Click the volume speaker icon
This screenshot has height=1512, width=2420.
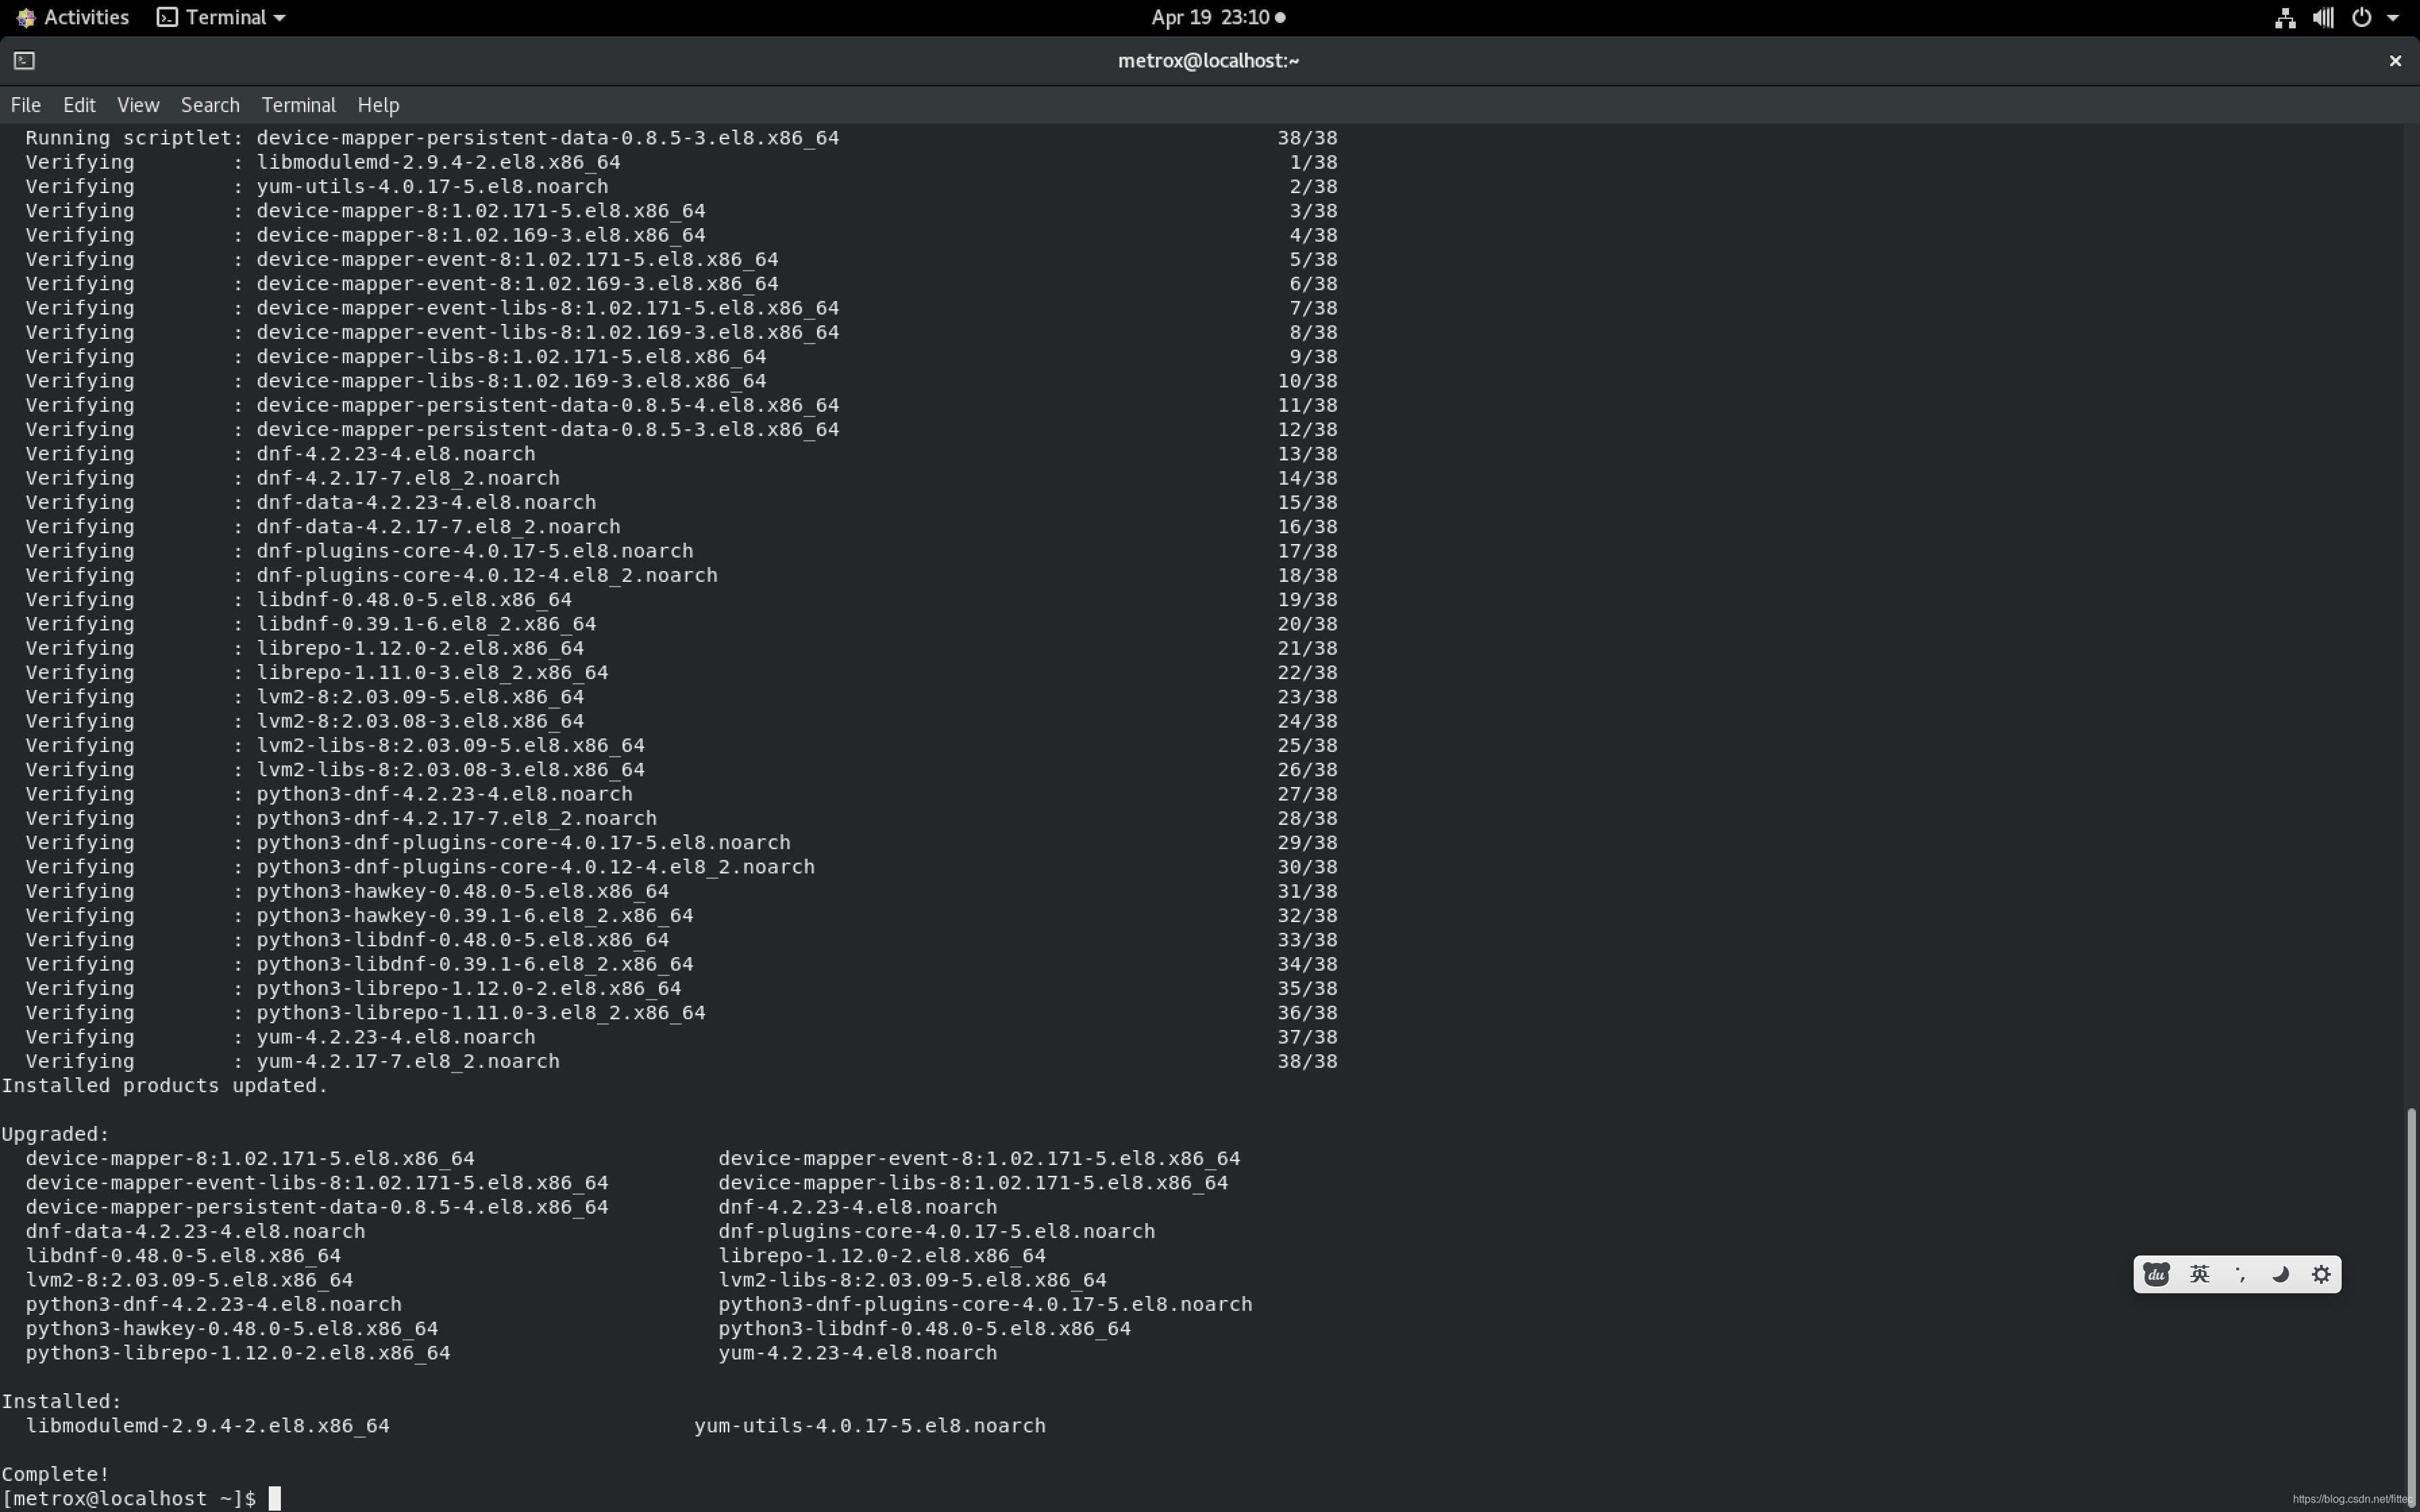tap(2323, 17)
